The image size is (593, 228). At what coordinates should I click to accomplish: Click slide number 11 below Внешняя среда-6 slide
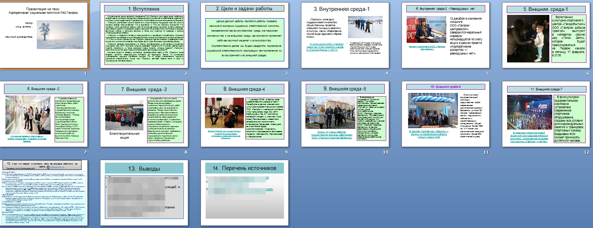coord(486,152)
